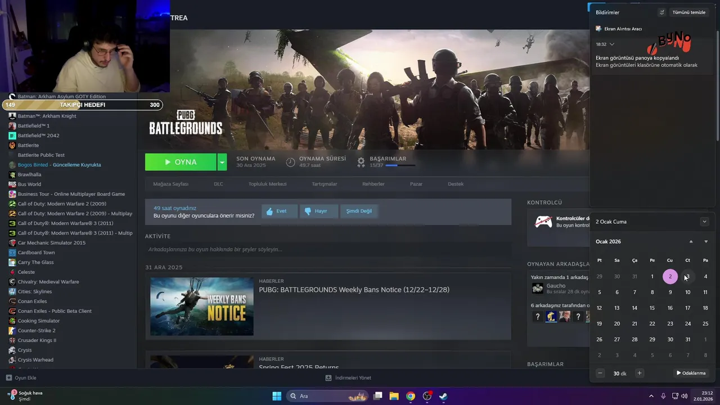Click the green OYNA play button

click(181, 162)
